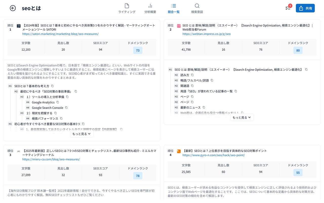Click the domain rank badge 80
Image resolution: width=324 pixels, height=203 pixels.
click(x=298, y=50)
